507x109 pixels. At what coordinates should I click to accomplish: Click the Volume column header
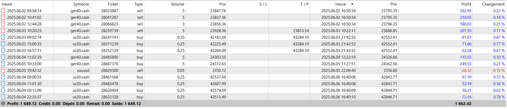point(178,4)
